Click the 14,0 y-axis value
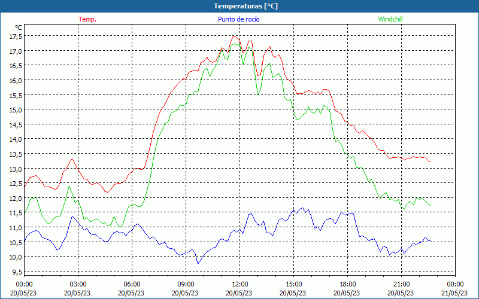Image resolution: width=479 pixels, height=299 pixels. click(x=16, y=139)
